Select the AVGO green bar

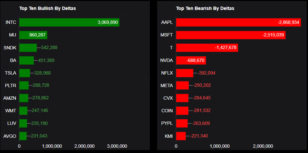click(x=23, y=136)
